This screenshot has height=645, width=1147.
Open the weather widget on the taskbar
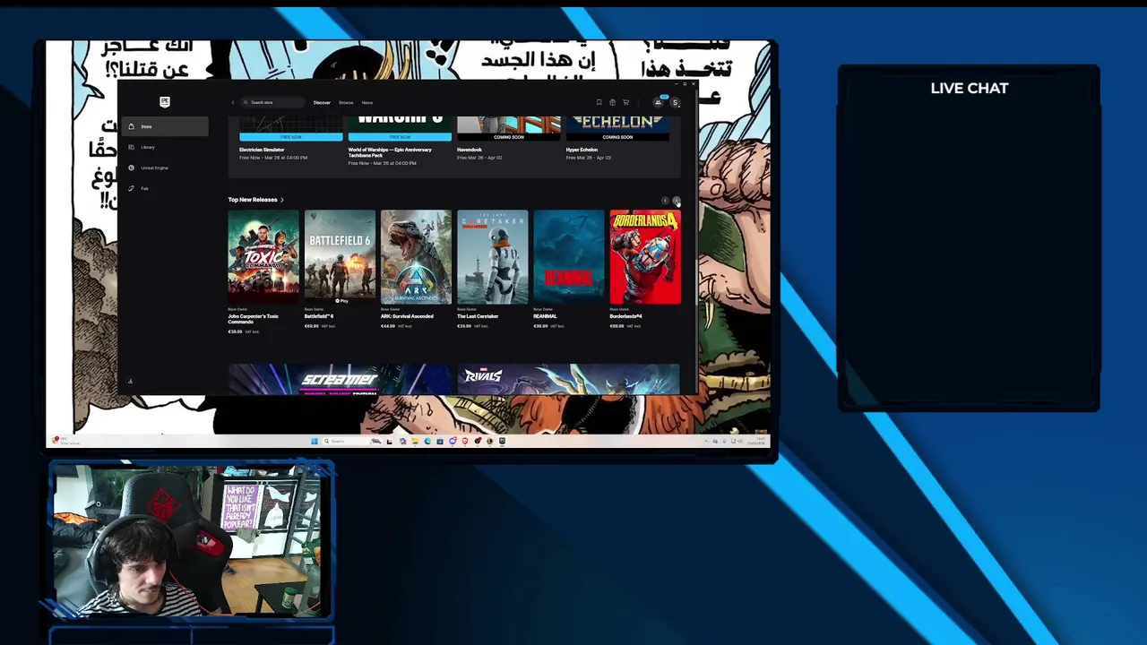[66, 441]
